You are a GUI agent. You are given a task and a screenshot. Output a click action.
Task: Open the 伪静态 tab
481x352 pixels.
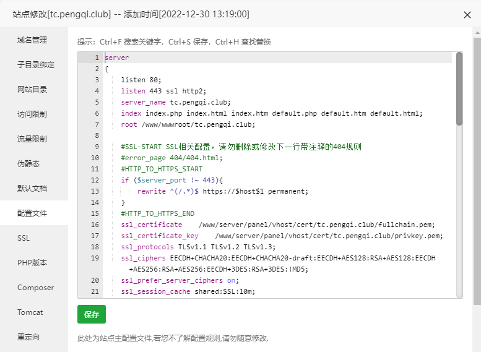[28, 163]
